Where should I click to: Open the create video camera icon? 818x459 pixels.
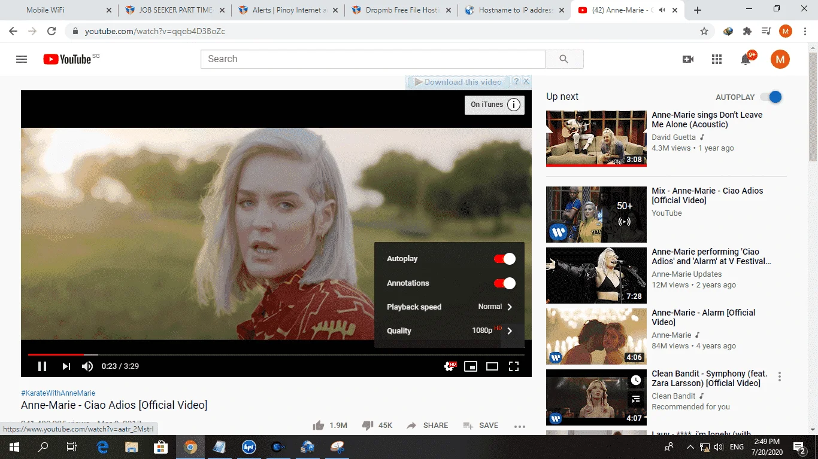coord(688,59)
